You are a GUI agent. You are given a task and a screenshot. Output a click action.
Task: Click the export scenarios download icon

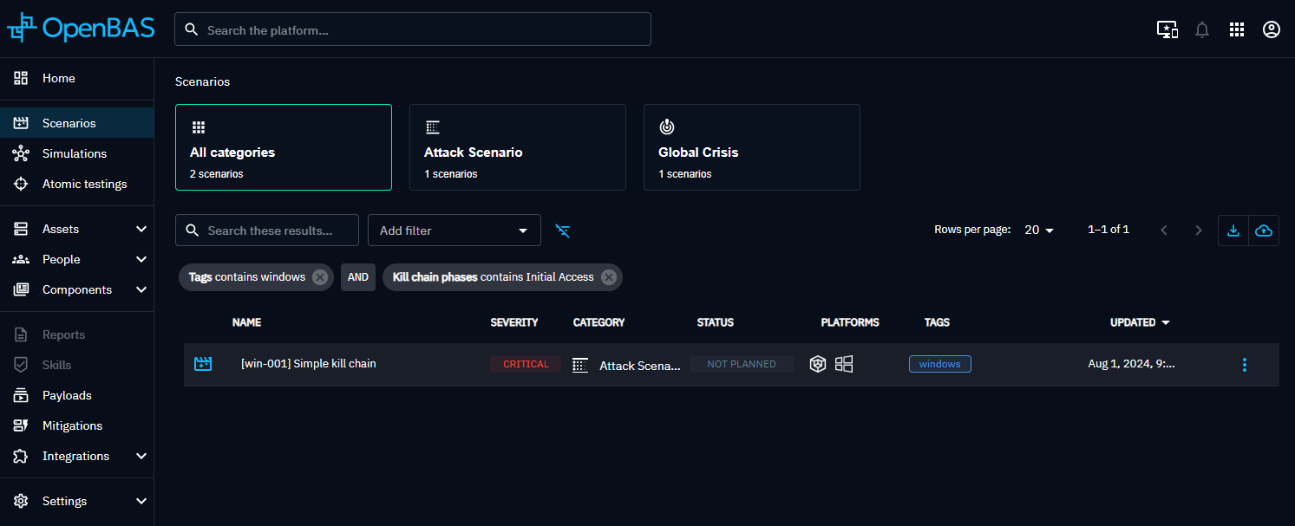coord(1233,231)
